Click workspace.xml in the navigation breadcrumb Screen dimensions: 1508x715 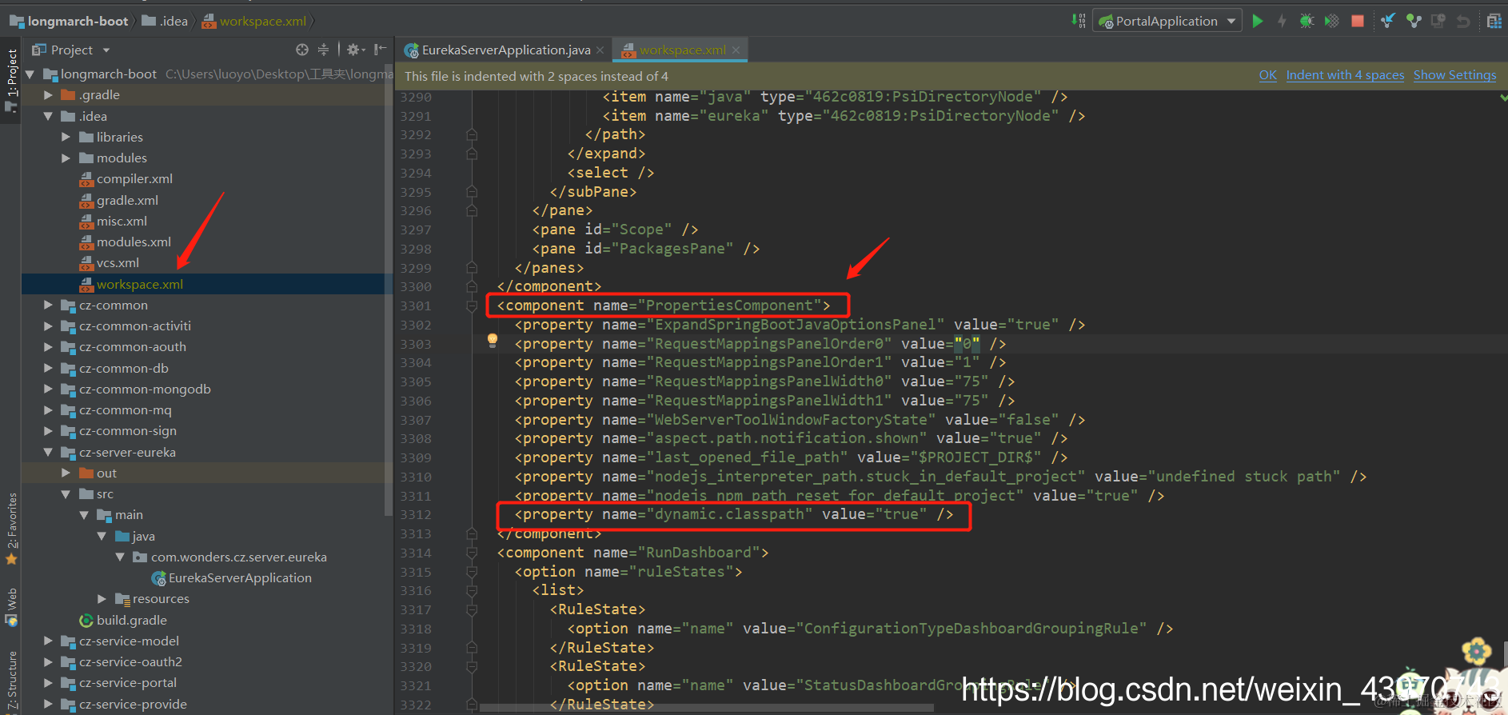point(254,22)
